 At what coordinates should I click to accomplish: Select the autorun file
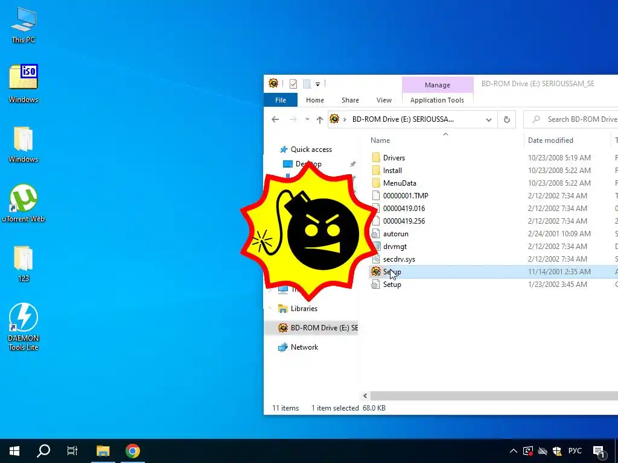point(395,234)
